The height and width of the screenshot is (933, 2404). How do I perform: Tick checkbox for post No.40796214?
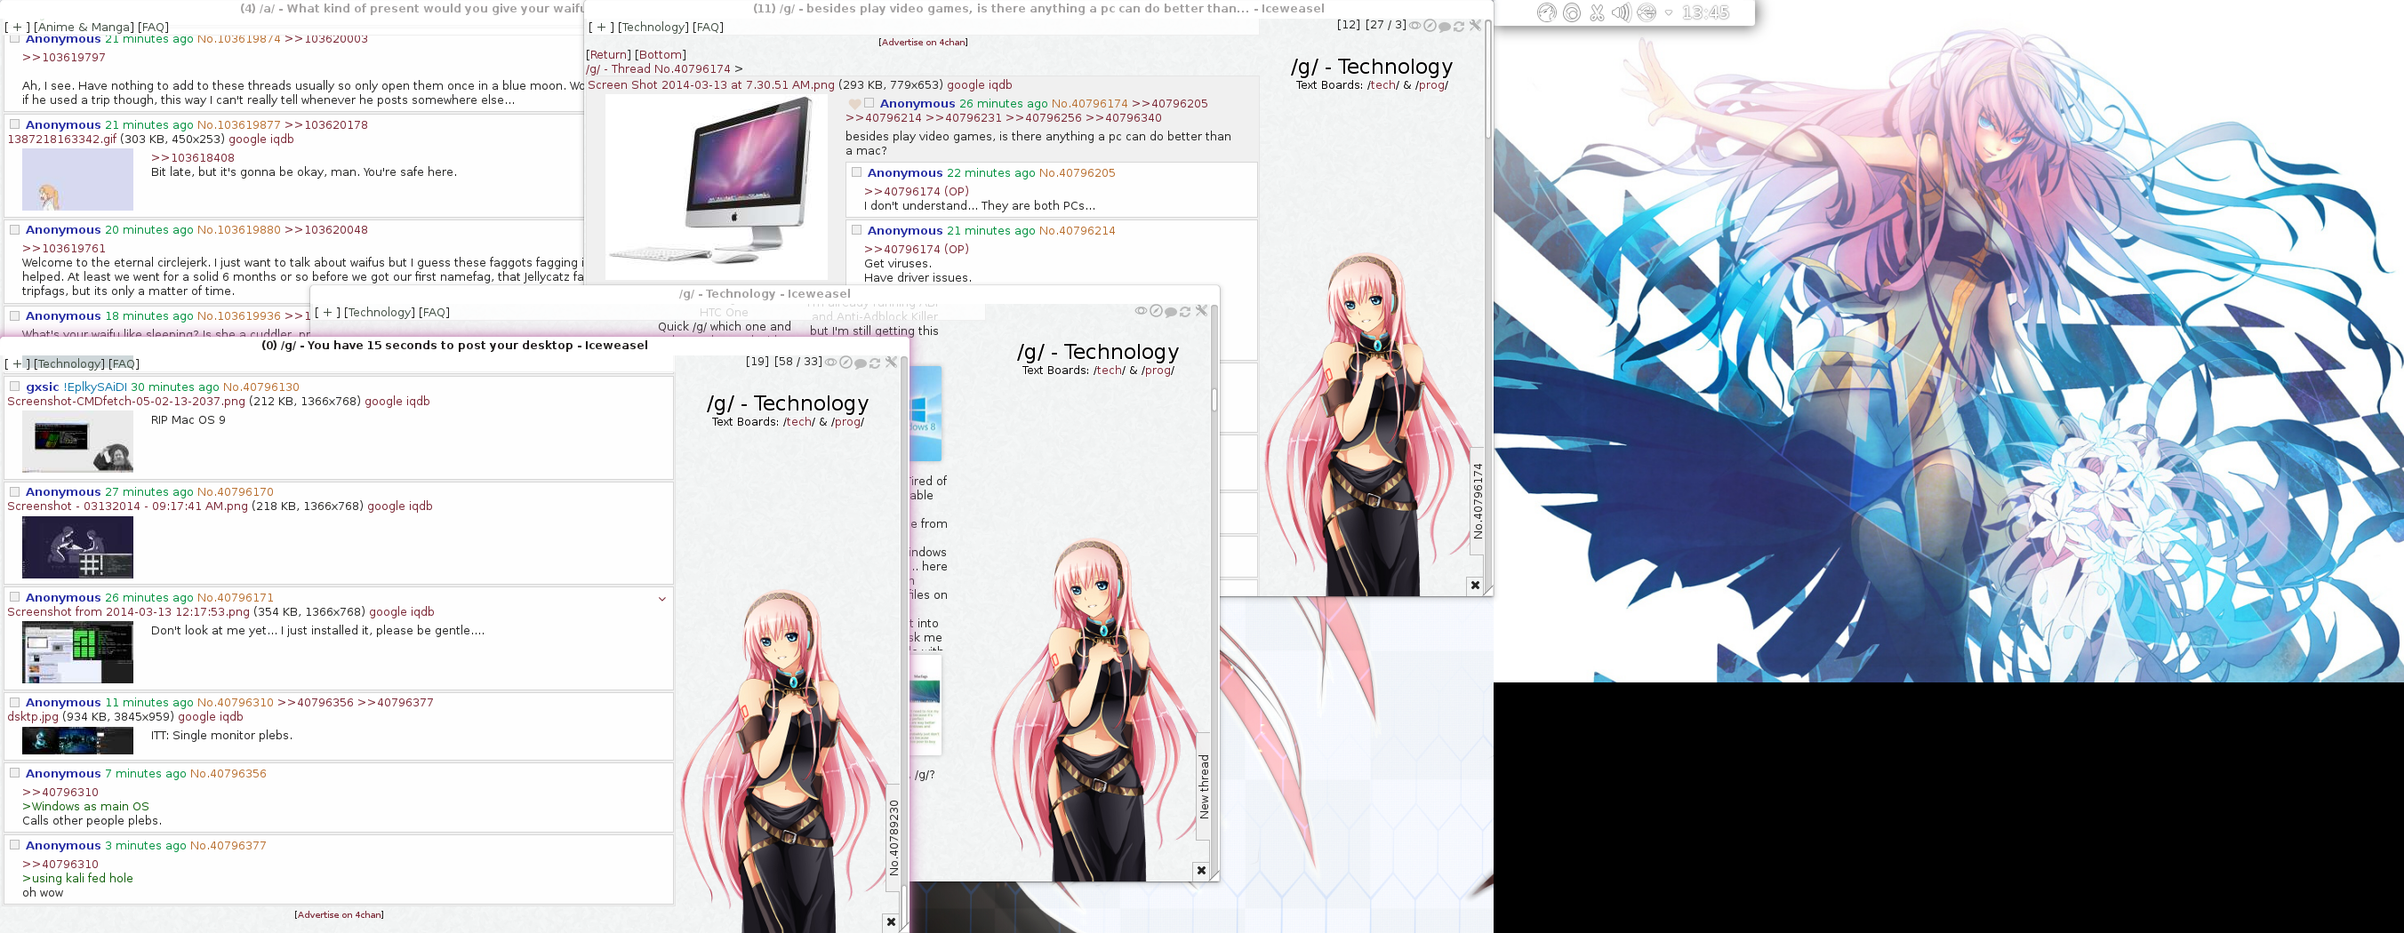coord(857,229)
